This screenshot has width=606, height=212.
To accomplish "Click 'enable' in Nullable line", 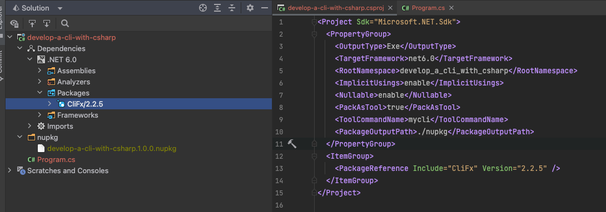I will [x=391, y=95].
